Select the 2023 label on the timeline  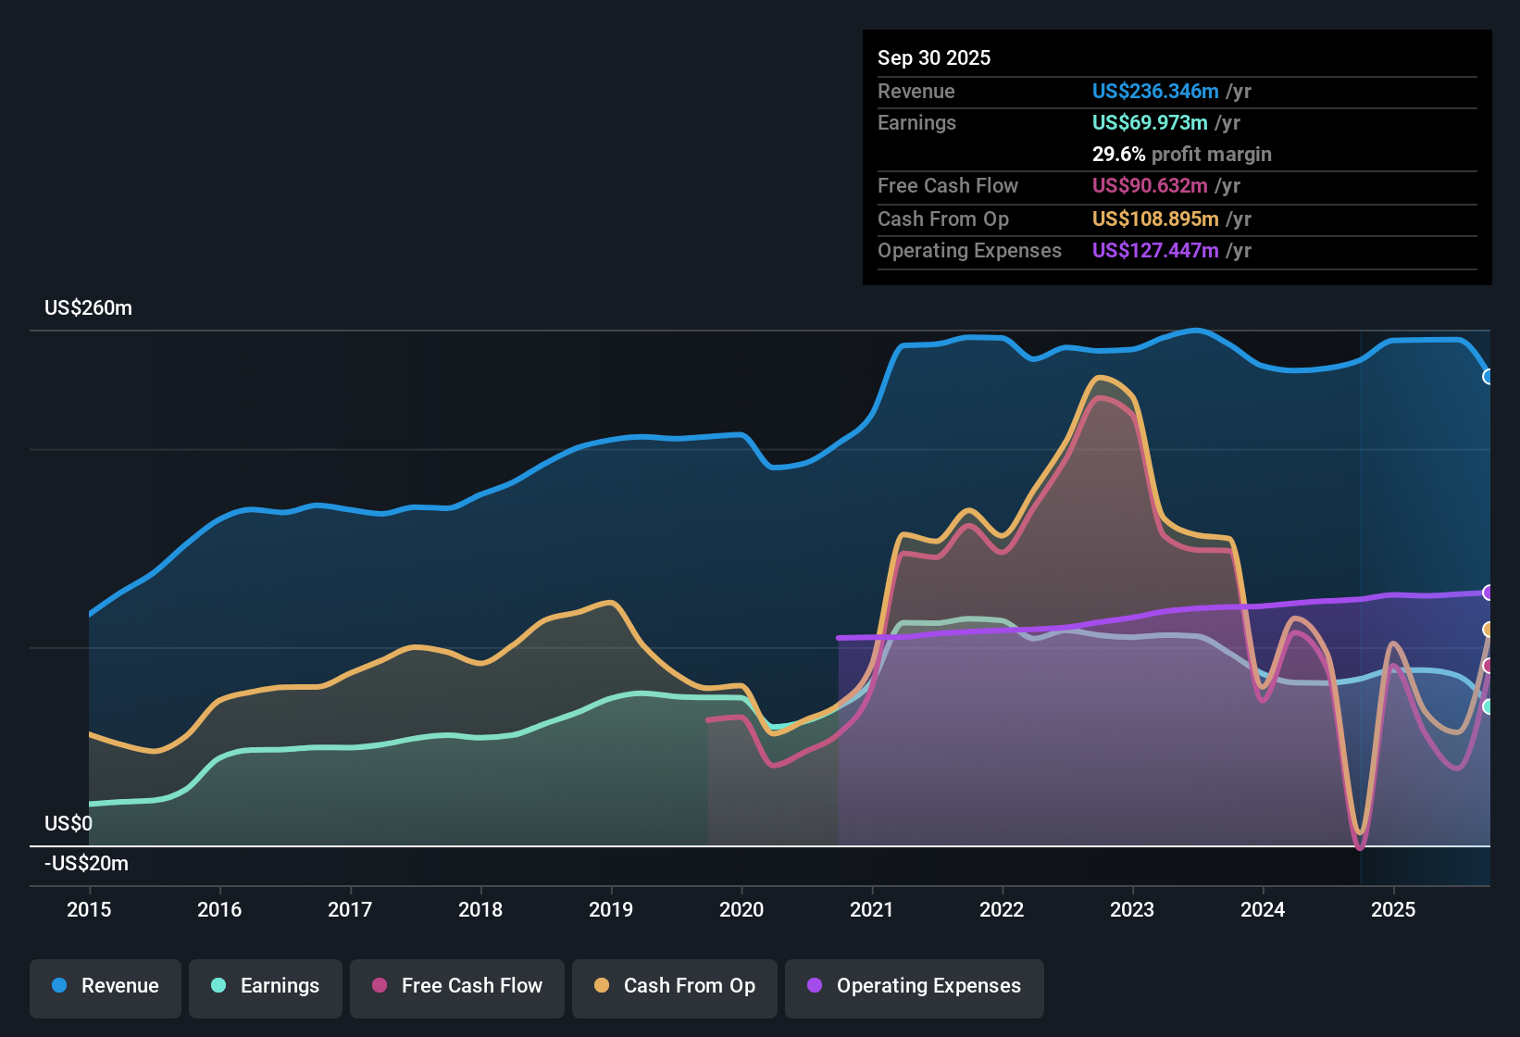[1132, 910]
